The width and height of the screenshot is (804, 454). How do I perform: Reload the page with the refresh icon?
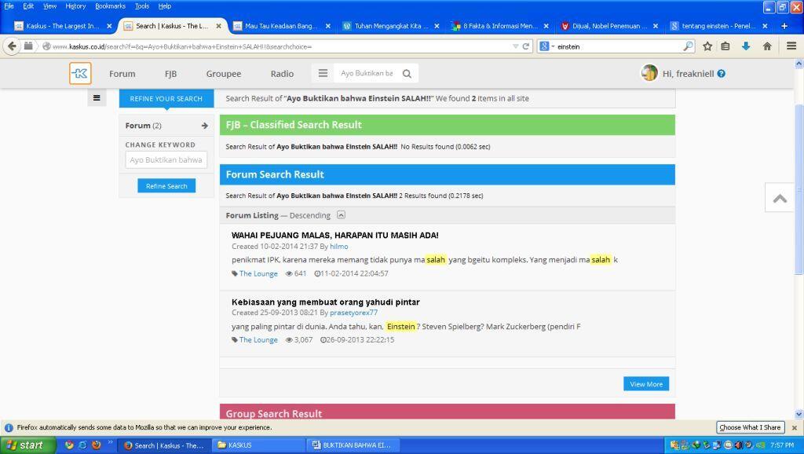[525, 46]
